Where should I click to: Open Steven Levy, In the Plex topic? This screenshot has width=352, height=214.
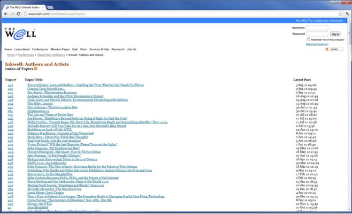50,174
